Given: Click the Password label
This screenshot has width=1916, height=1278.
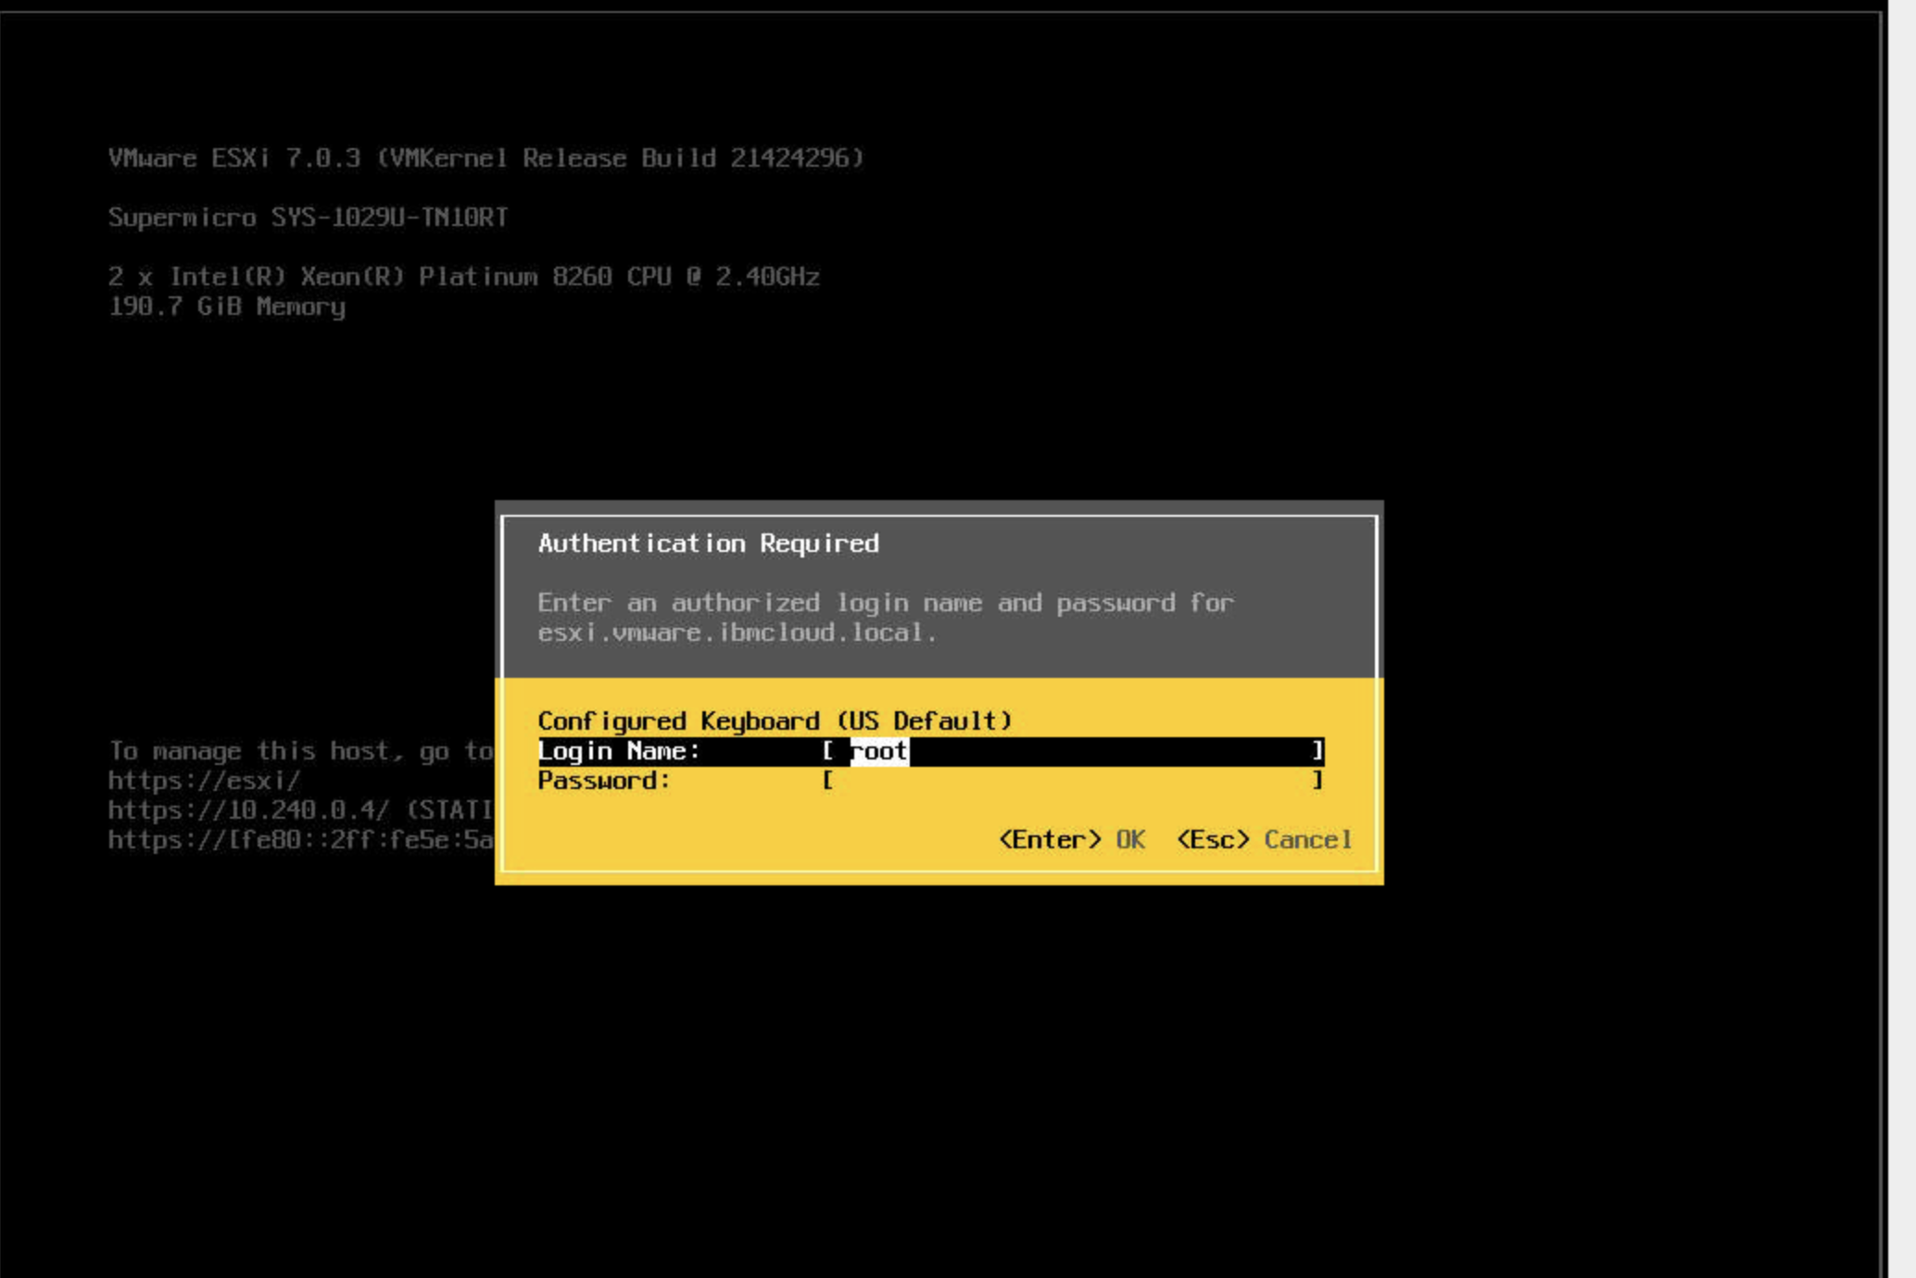Looking at the screenshot, I should tap(603, 781).
